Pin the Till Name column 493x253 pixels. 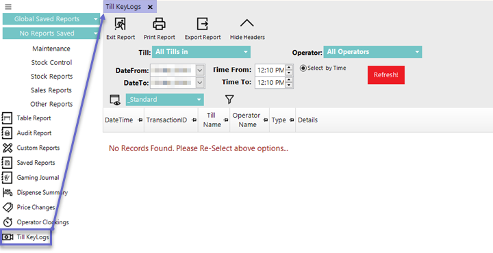pos(226,120)
